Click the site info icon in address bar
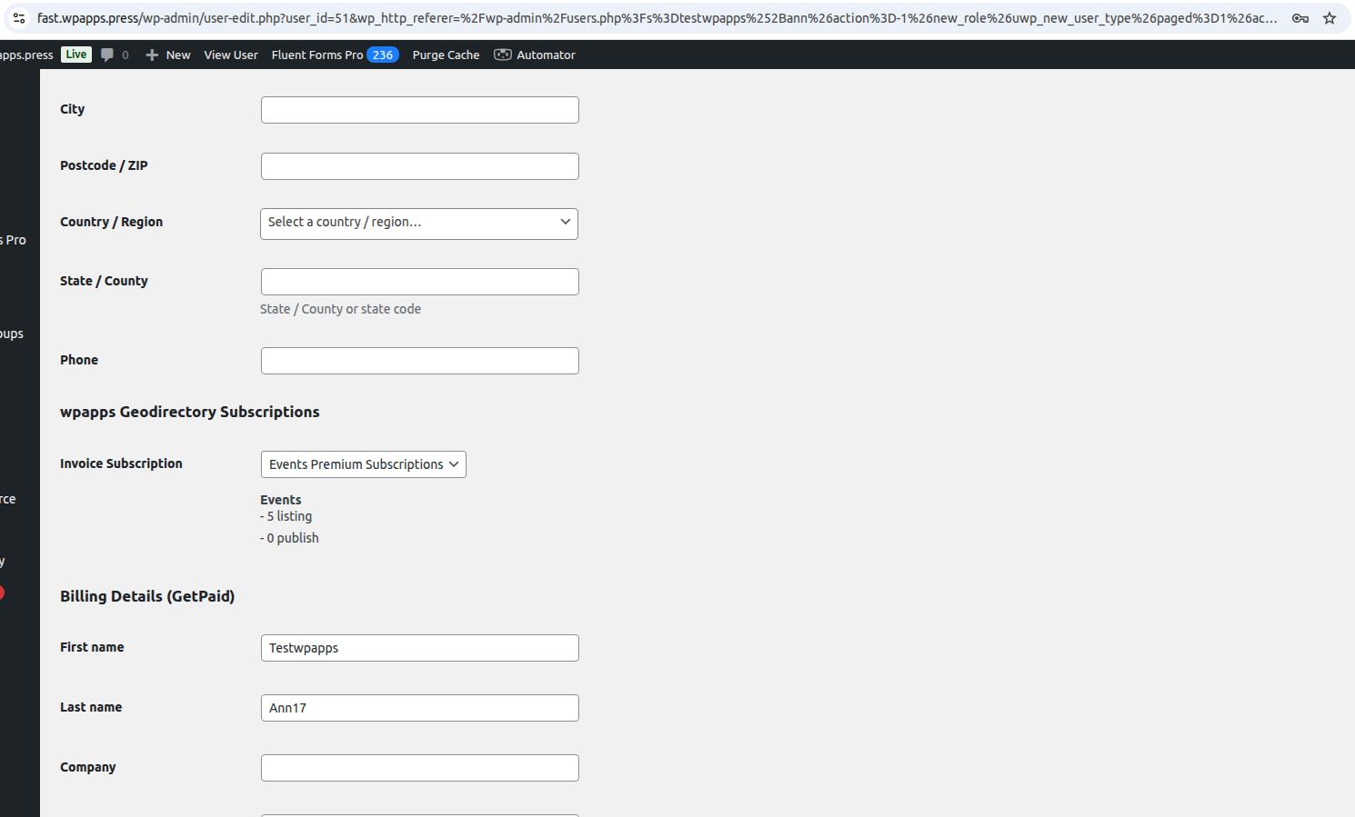Image resolution: width=1355 pixels, height=817 pixels. pyautogui.click(x=18, y=18)
